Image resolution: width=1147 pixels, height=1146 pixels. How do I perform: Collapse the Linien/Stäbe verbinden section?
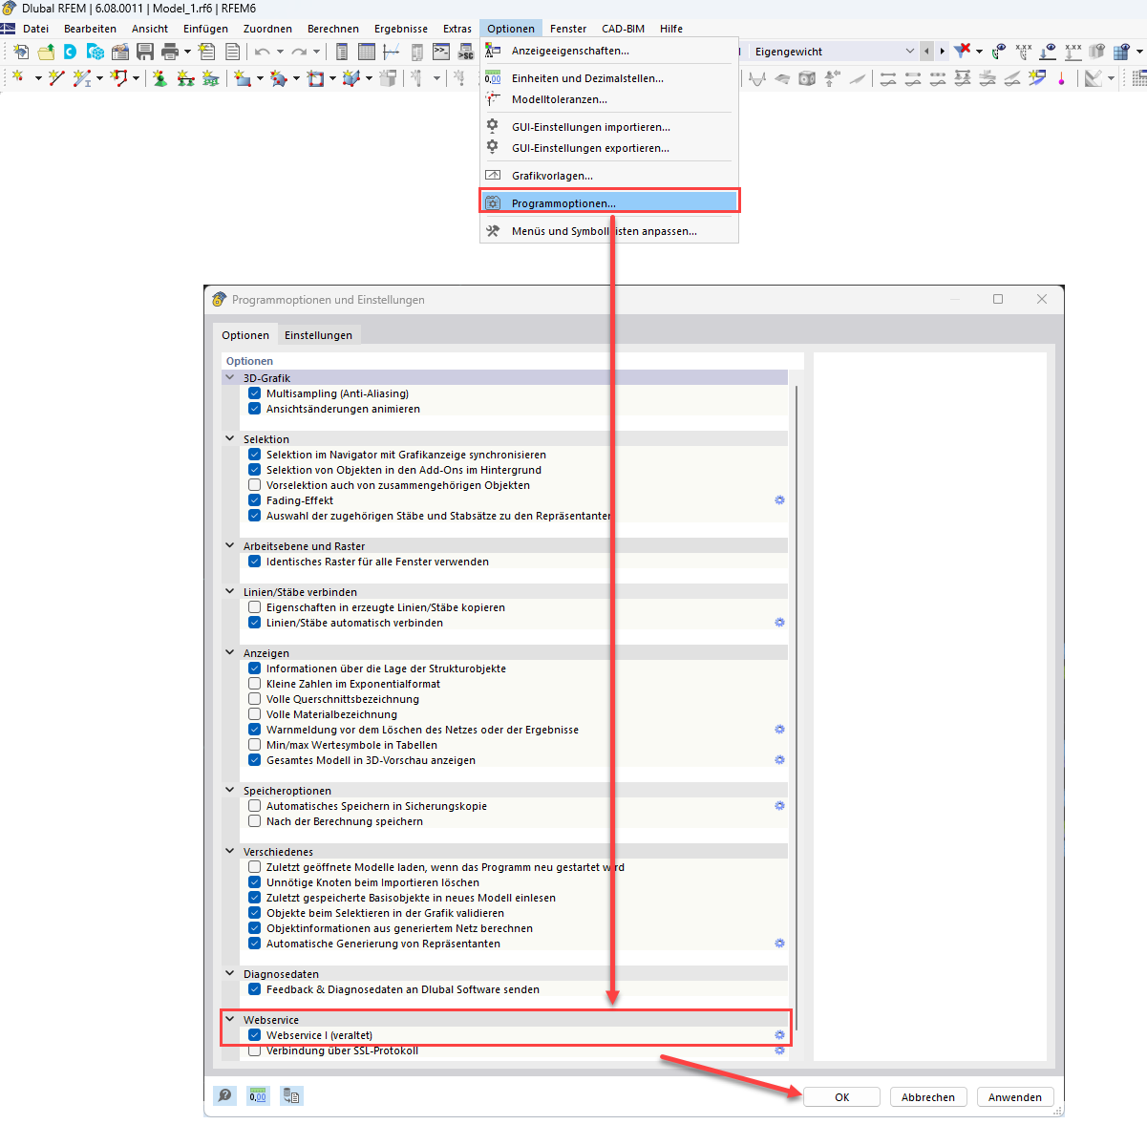coord(230,592)
